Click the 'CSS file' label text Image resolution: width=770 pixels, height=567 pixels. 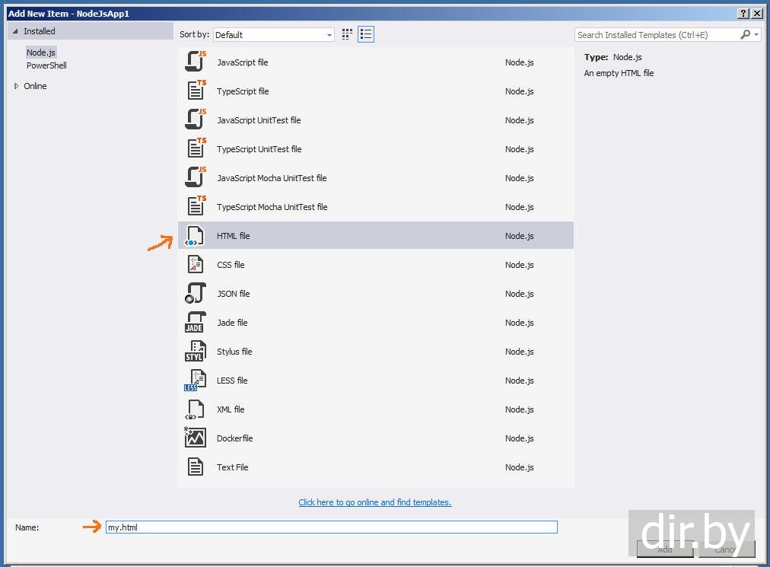[231, 265]
